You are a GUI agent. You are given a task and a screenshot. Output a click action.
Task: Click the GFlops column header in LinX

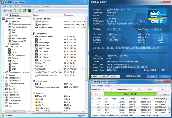[x=132, y=99]
